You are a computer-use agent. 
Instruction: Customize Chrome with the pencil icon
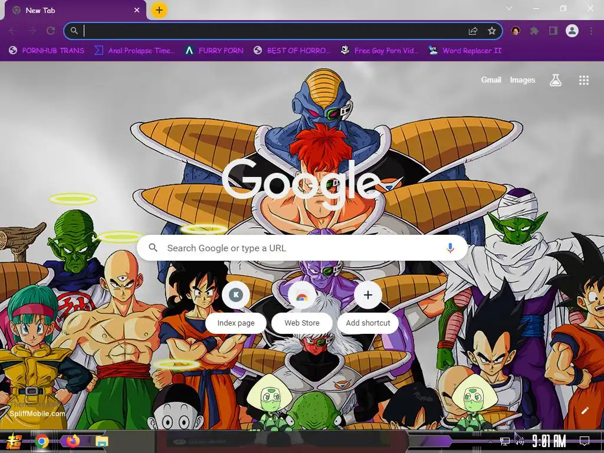(585, 411)
